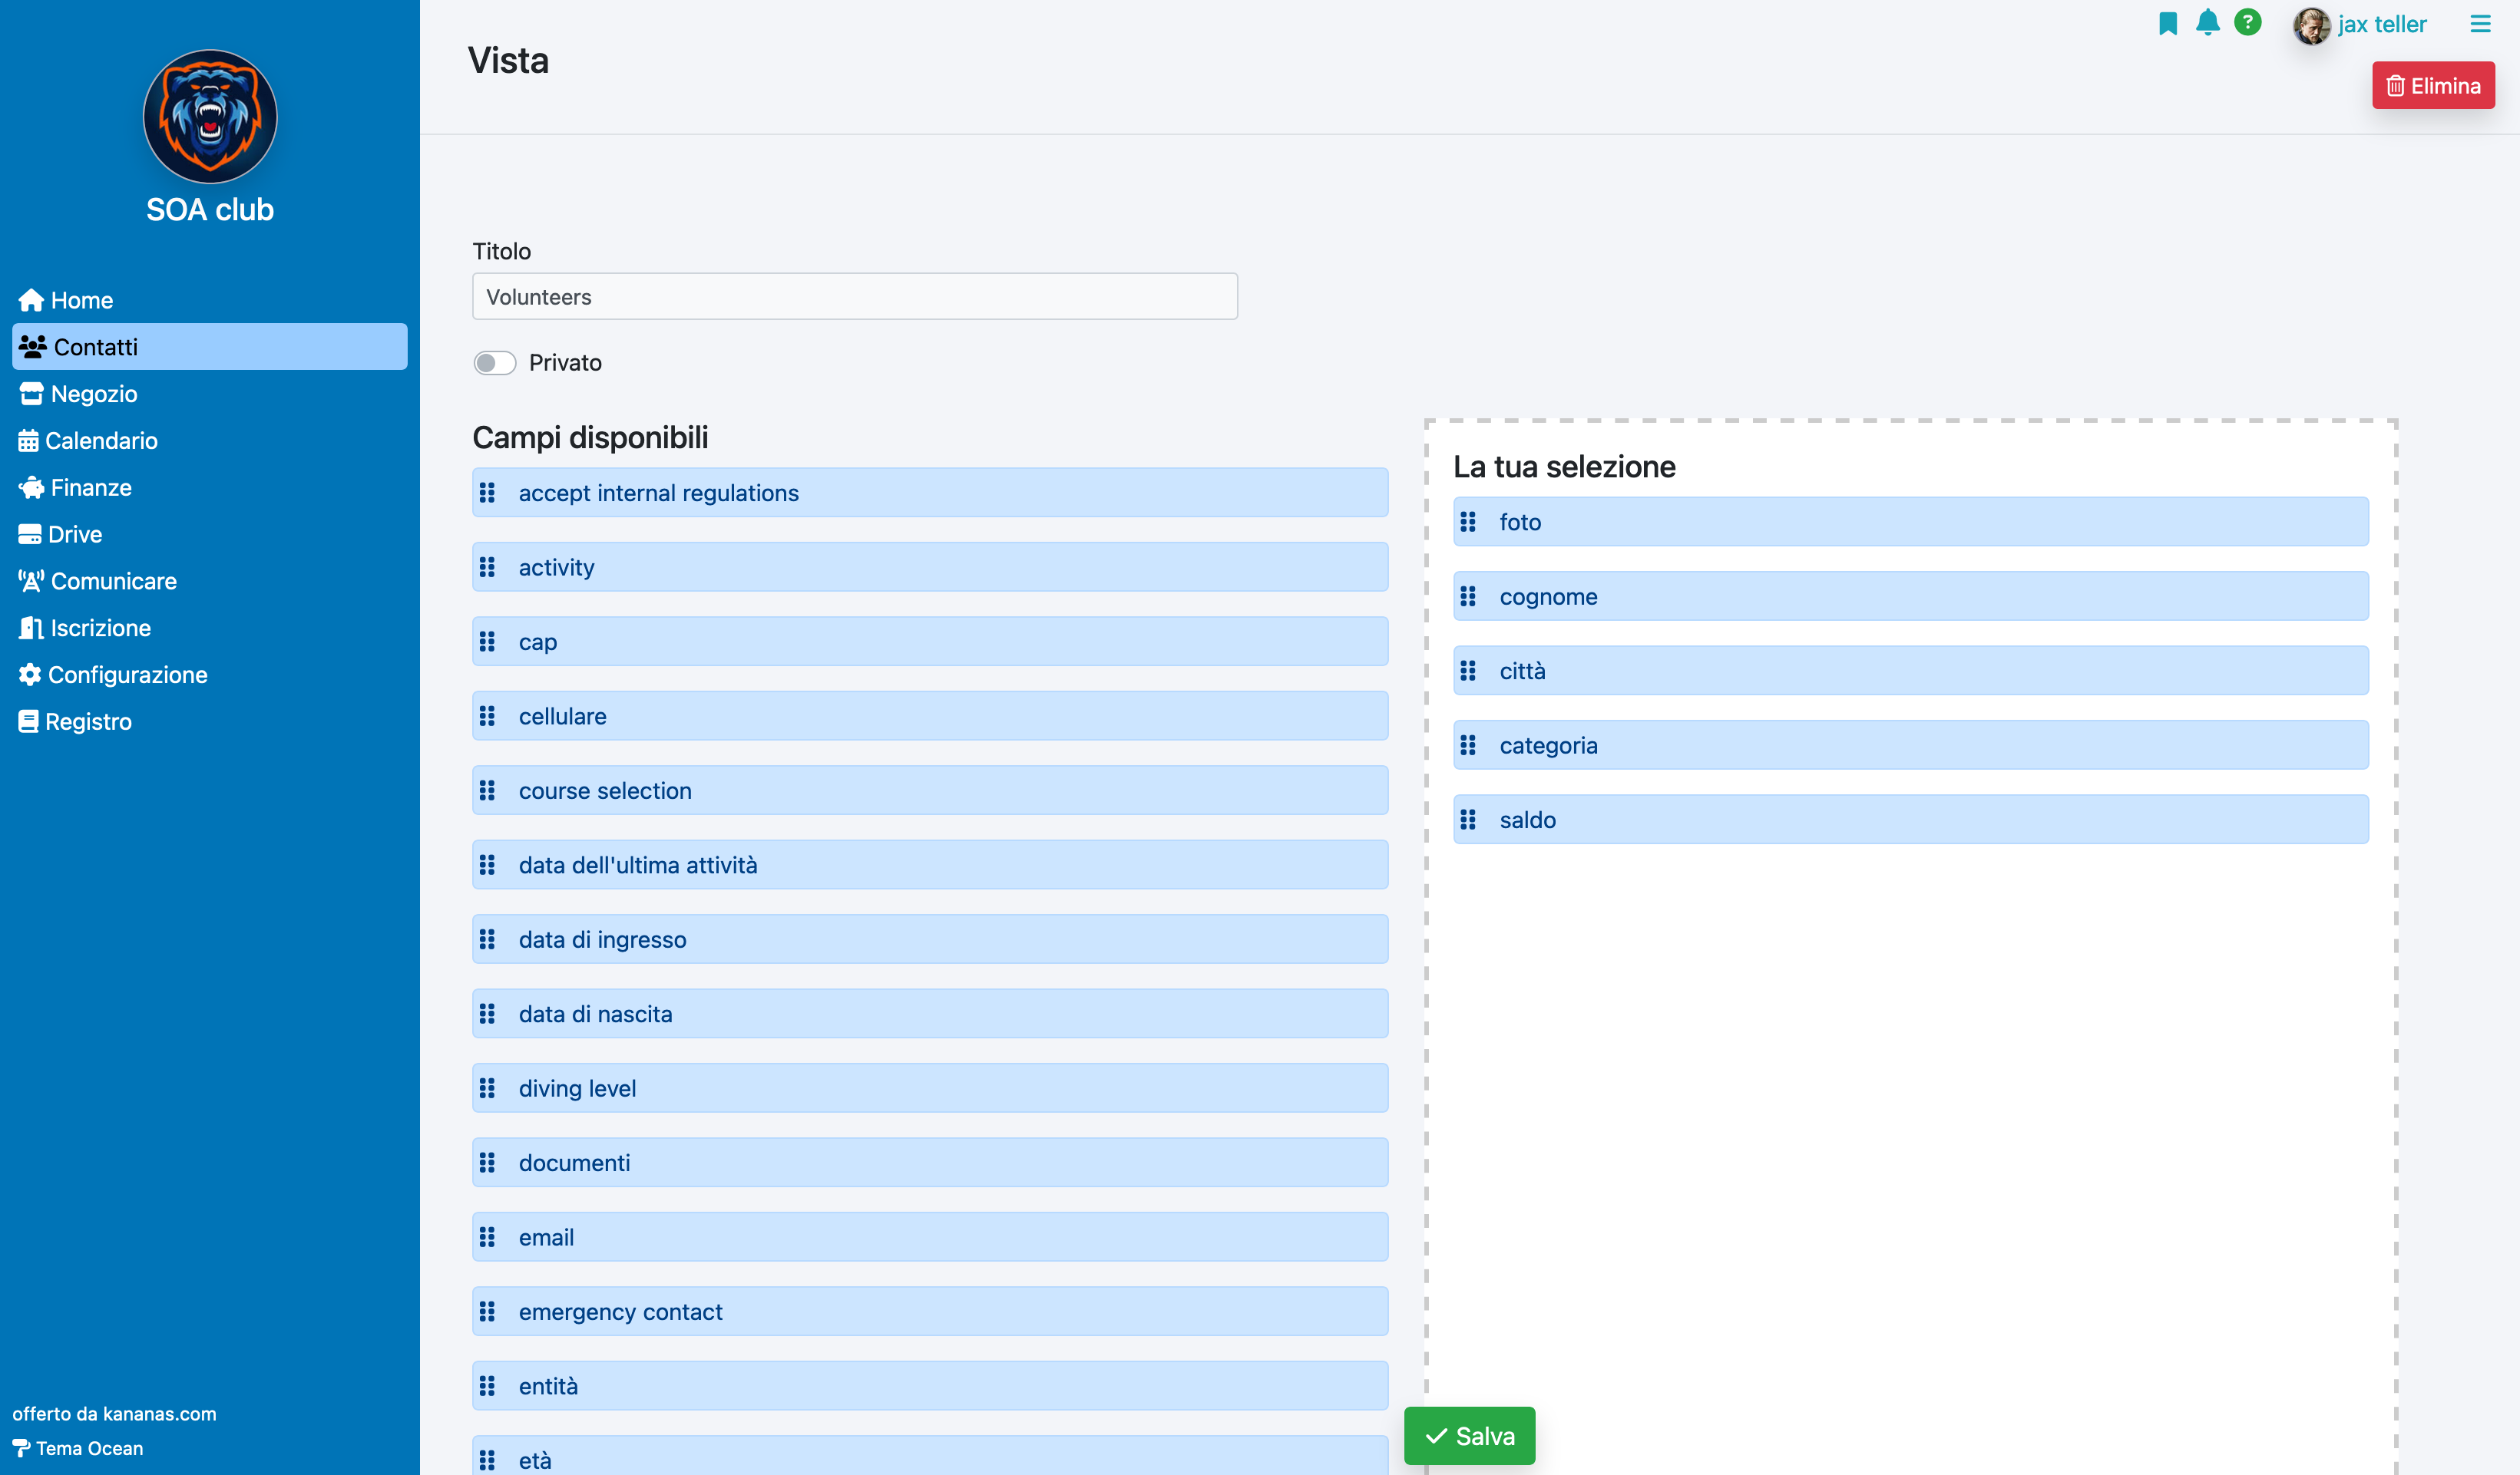Click the red Elimina button
Viewport: 2520px width, 1475px height.
point(2433,86)
